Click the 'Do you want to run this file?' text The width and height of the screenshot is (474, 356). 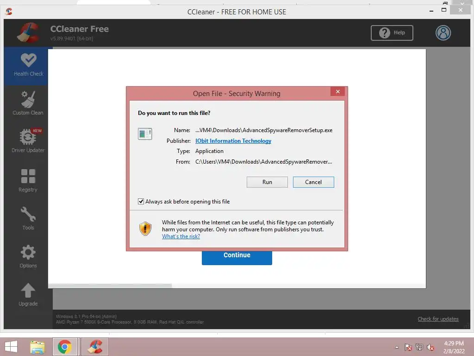pos(174,113)
